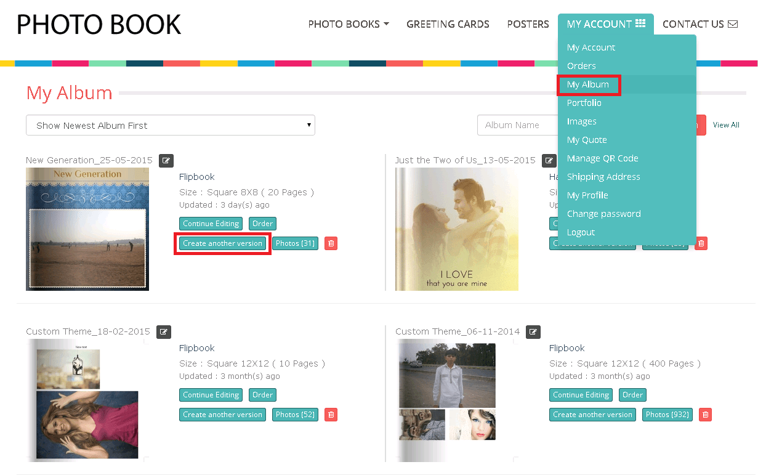Expand the Photo Books navigation menu
This screenshot has height=475, width=758.
click(x=349, y=24)
